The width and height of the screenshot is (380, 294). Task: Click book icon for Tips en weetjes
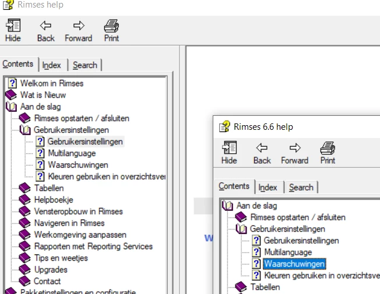pos(24,258)
